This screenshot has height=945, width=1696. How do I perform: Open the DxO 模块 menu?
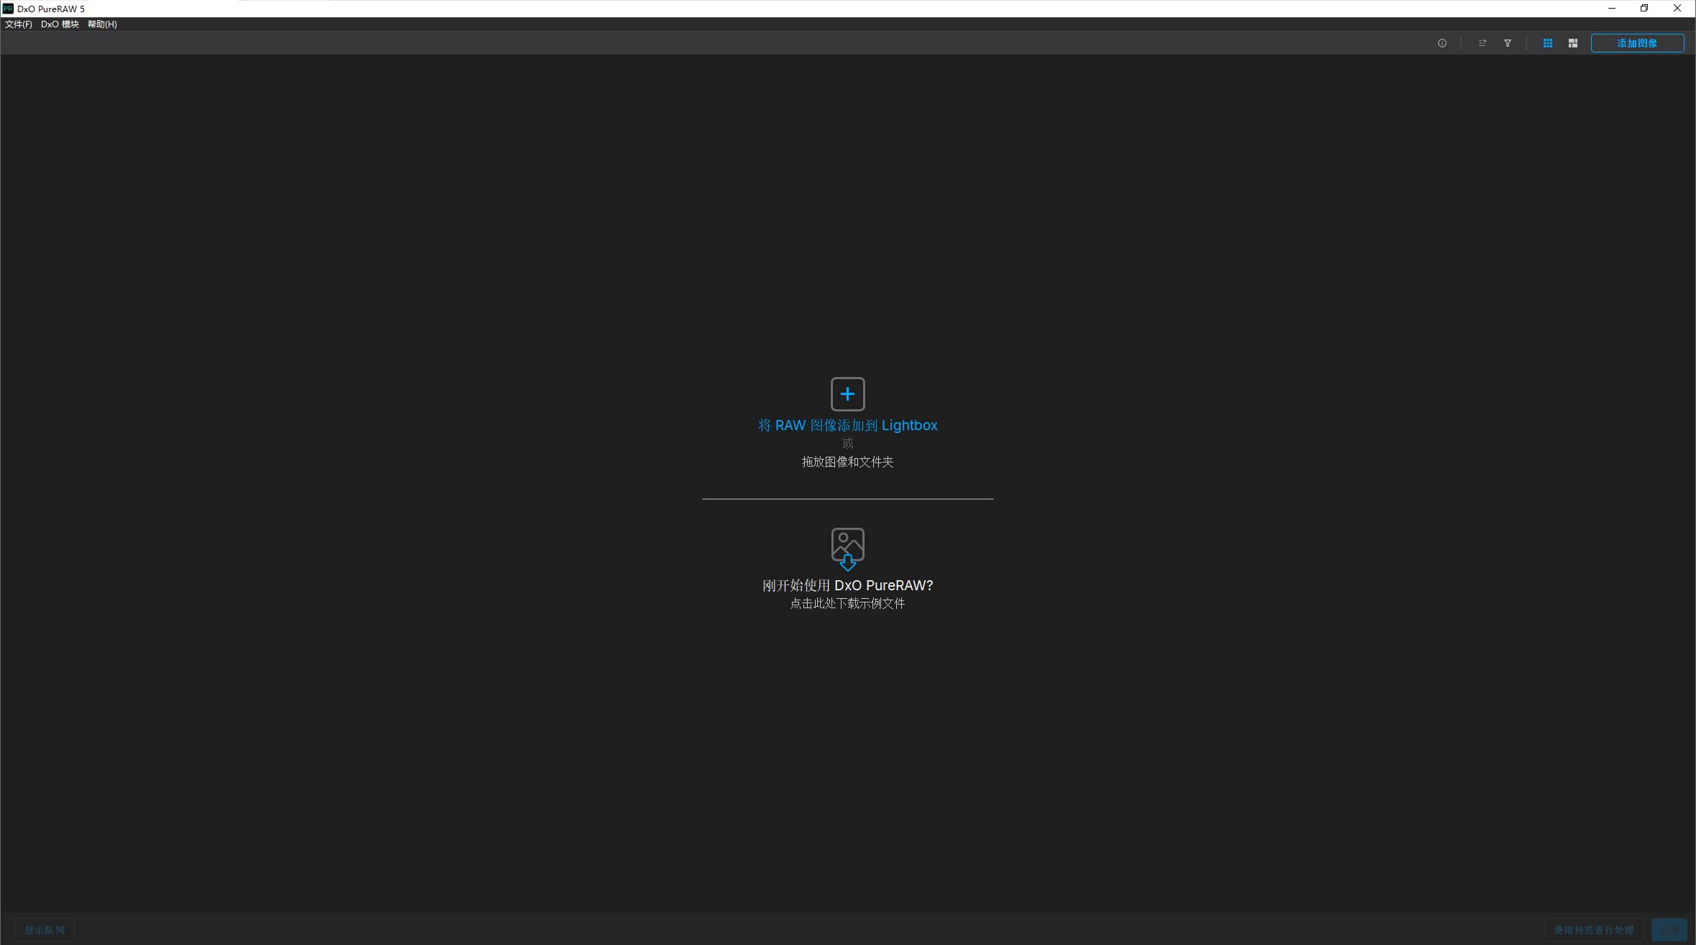[x=60, y=24]
